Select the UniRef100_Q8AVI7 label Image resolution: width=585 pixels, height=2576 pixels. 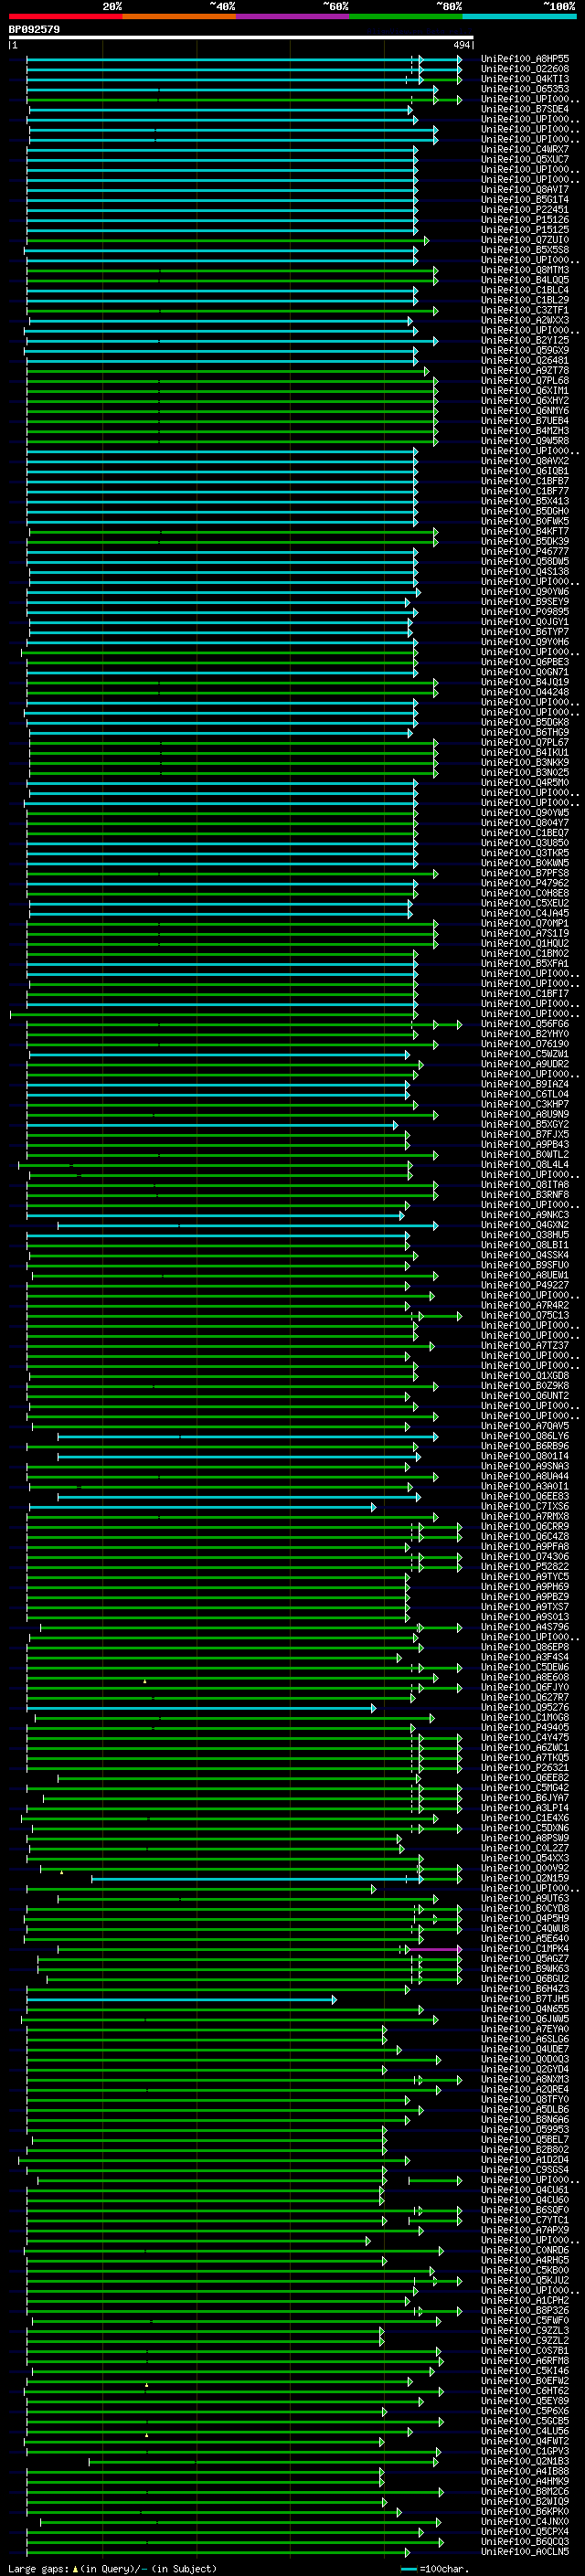(525, 190)
